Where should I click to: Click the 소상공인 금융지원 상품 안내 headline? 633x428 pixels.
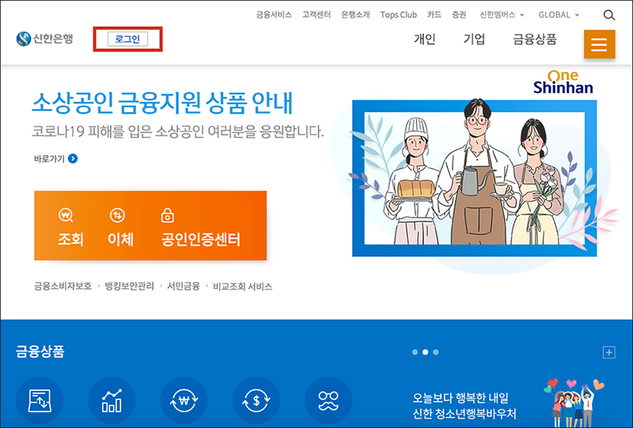[162, 103]
